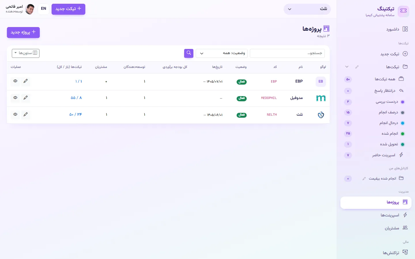Go to اسپرینت‌ها management page
The width and height of the screenshot is (415, 259).
pyautogui.click(x=394, y=215)
